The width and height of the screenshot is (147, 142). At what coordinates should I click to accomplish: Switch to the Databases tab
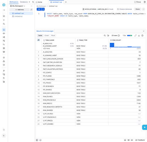(24, 2)
